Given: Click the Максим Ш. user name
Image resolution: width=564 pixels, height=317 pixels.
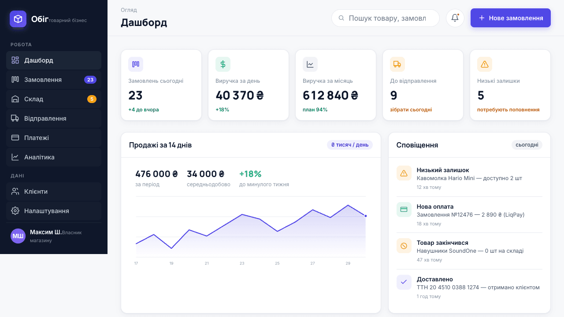Looking at the screenshot, I should 46,232.
